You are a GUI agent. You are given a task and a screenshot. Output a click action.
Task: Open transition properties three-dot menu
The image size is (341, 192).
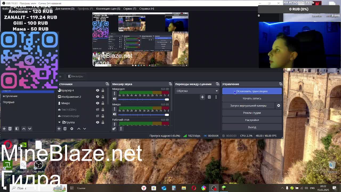click(x=216, y=97)
